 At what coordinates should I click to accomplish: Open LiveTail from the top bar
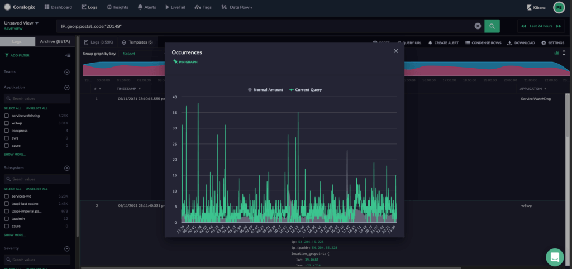click(175, 7)
